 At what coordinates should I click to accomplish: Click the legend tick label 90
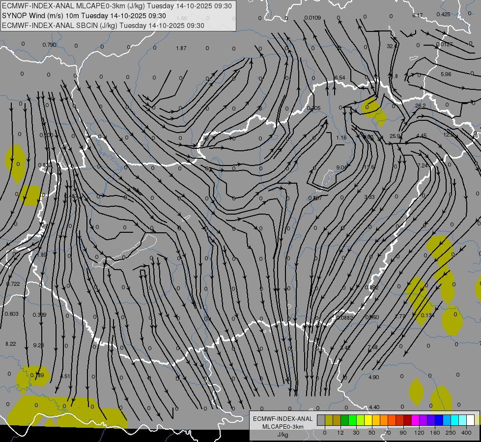click(x=403, y=433)
